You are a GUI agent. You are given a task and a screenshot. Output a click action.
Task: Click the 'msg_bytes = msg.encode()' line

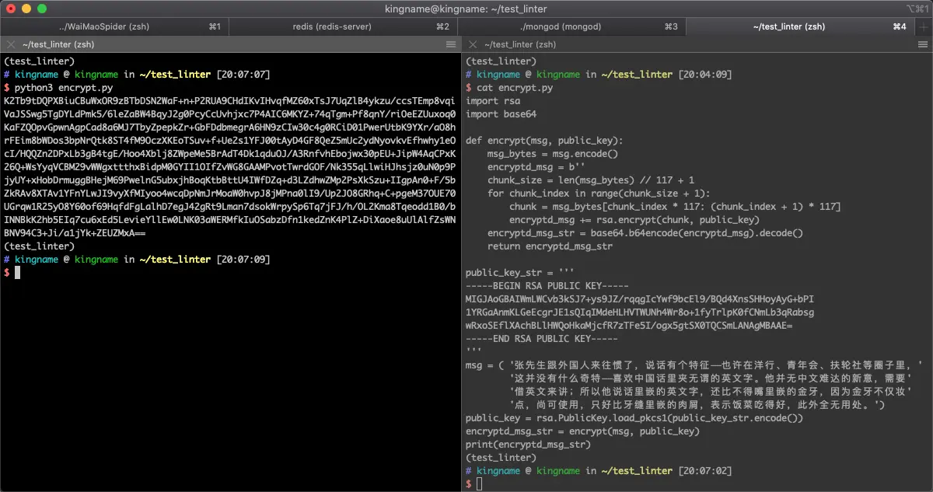[553, 154]
